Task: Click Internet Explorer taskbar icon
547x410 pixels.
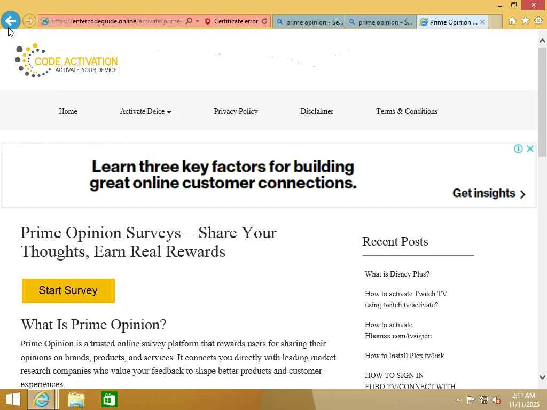Action: [42, 399]
